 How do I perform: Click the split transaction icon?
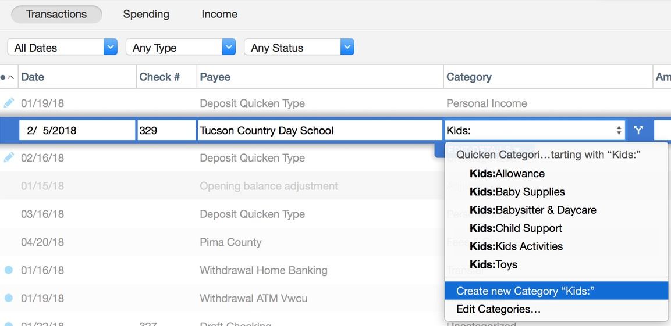638,130
